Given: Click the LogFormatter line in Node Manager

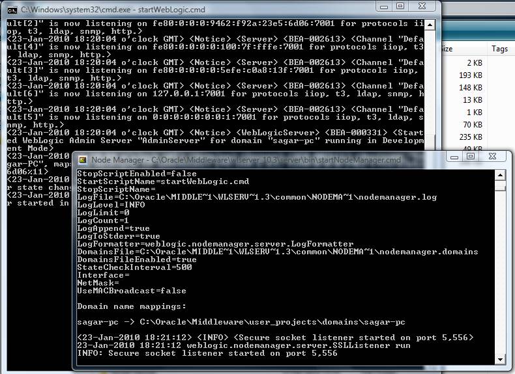Looking at the screenshot, I should (x=215, y=244).
